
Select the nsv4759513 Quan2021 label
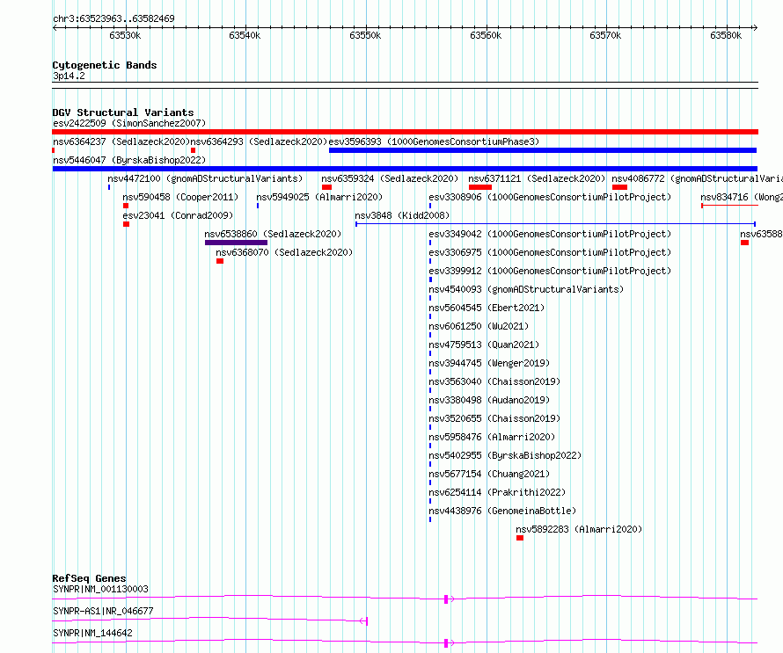tap(485, 345)
